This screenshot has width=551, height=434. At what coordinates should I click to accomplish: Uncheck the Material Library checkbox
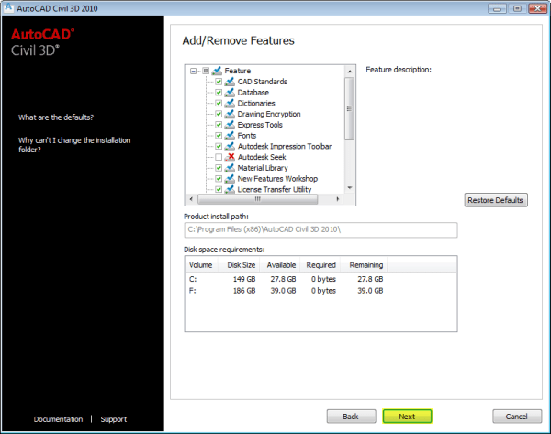[219, 168]
